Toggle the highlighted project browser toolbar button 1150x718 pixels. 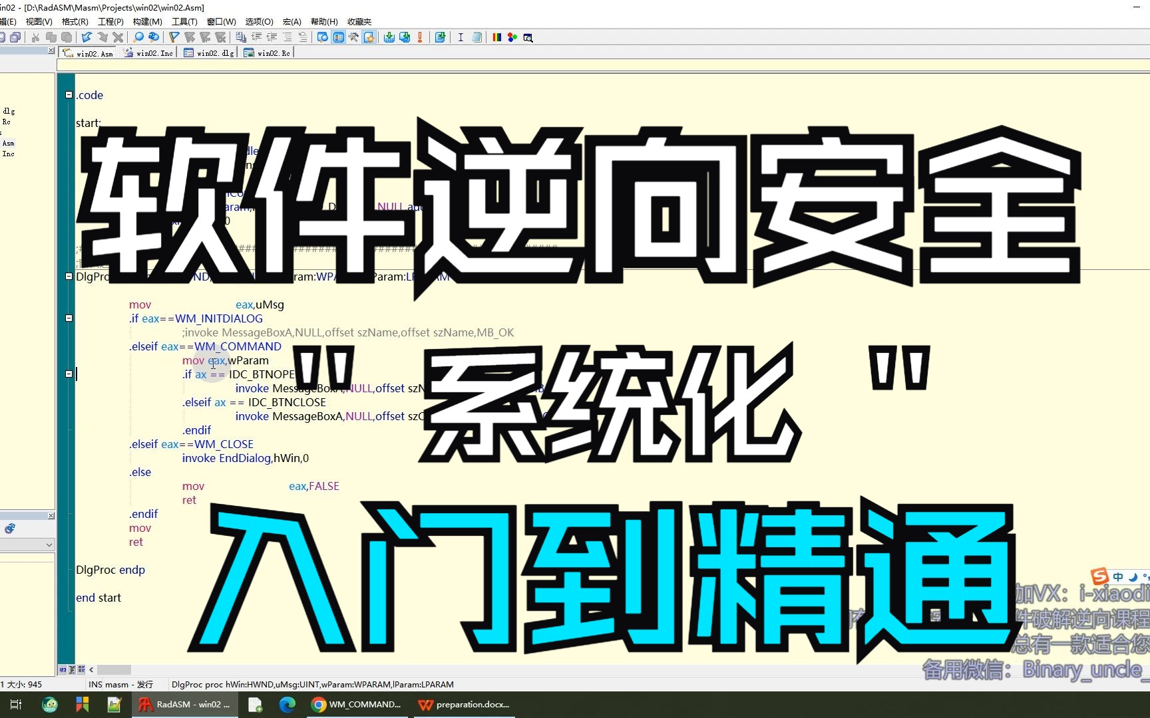click(339, 37)
